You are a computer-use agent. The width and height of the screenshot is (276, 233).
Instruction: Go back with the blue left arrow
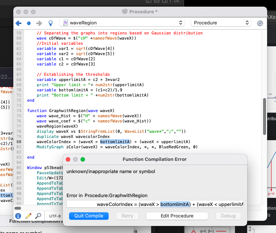tap(18, 23)
